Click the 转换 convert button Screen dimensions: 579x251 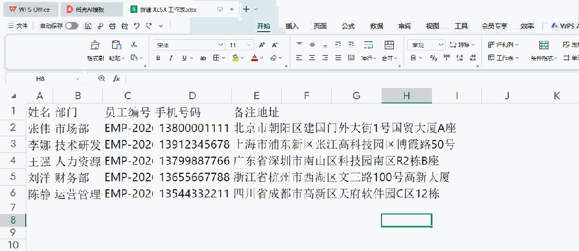[462, 45]
